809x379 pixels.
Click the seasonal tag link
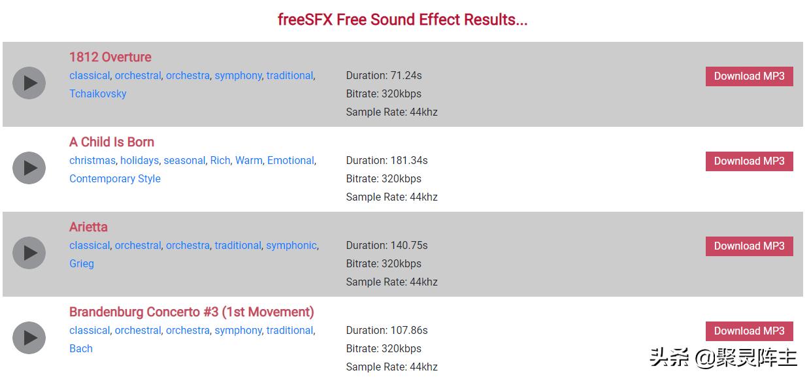click(184, 160)
